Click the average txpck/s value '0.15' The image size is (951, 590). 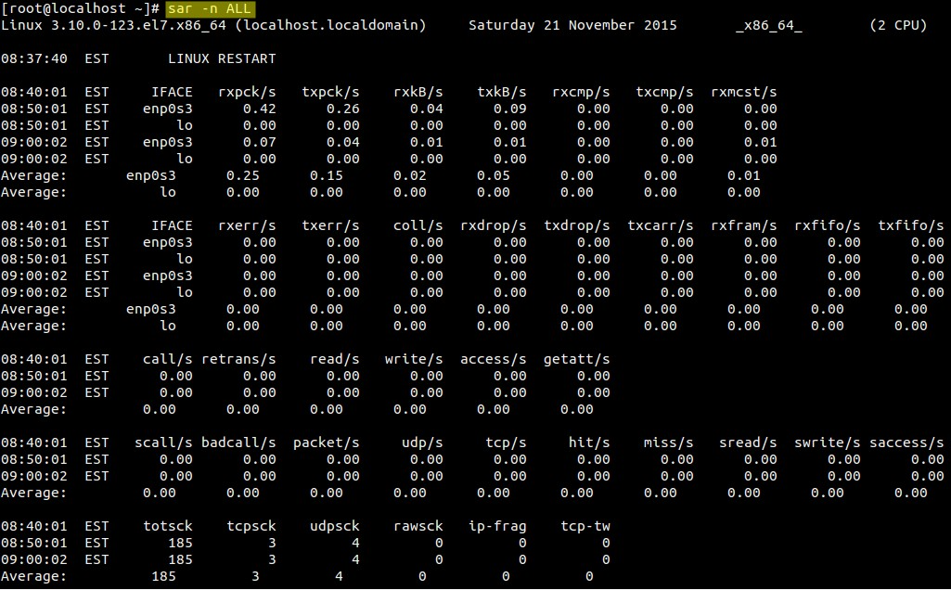(327, 176)
